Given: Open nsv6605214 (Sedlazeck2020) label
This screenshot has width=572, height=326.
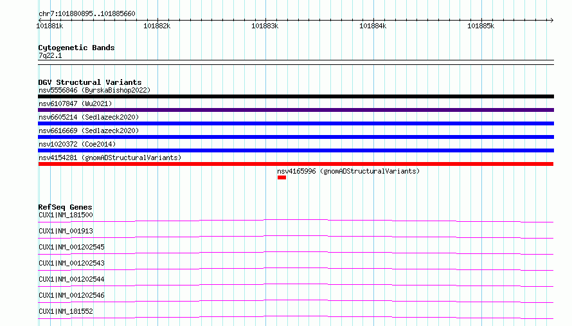Looking at the screenshot, I should pyautogui.click(x=89, y=117).
